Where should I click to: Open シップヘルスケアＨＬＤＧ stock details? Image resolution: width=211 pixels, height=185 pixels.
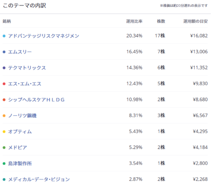pyautogui.click(x=36, y=99)
